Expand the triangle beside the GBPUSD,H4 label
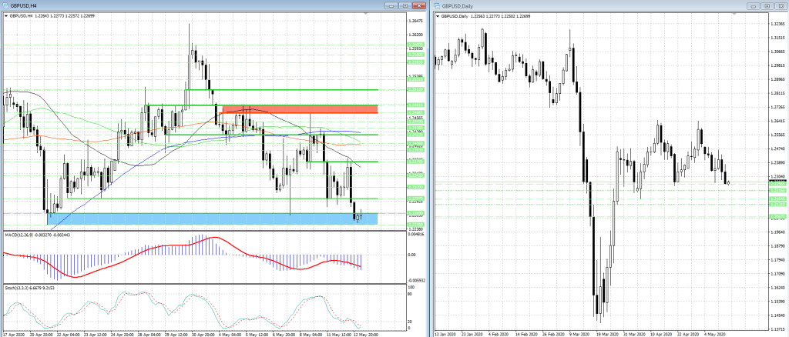789x337 pixels. [x=4, y=16]
